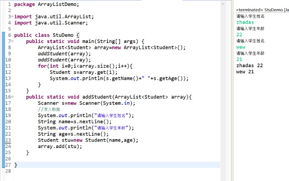289x181 pixels.
Task: Collapse the addStudent method fold marker
Action: (12, 97)
